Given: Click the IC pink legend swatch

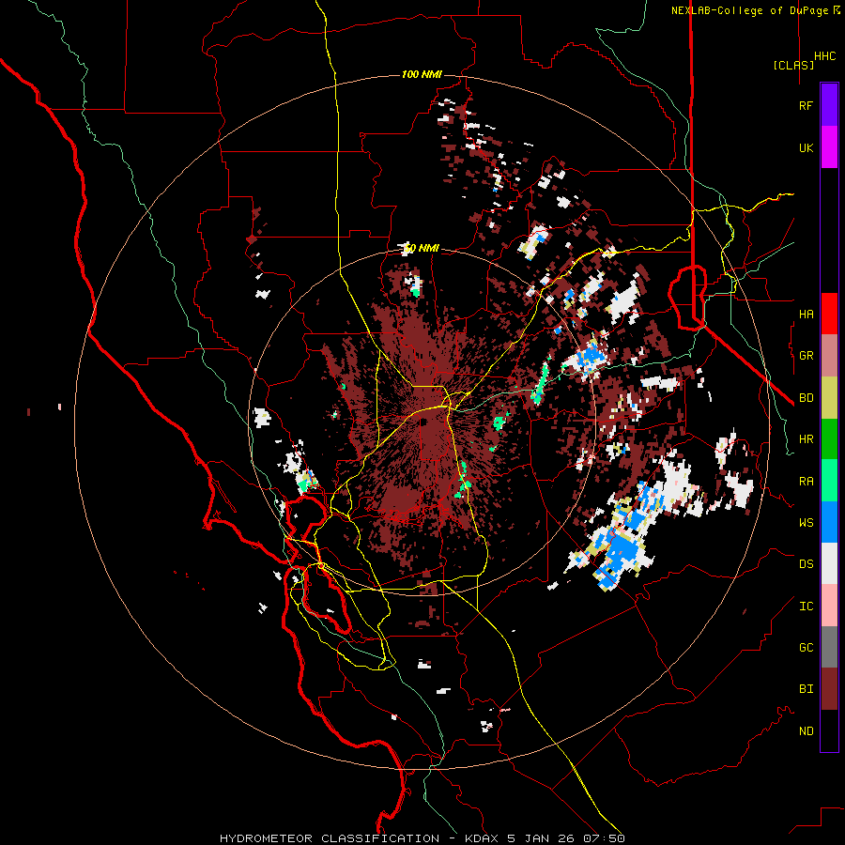Looking at the screenshot, I should pos(829,606).
